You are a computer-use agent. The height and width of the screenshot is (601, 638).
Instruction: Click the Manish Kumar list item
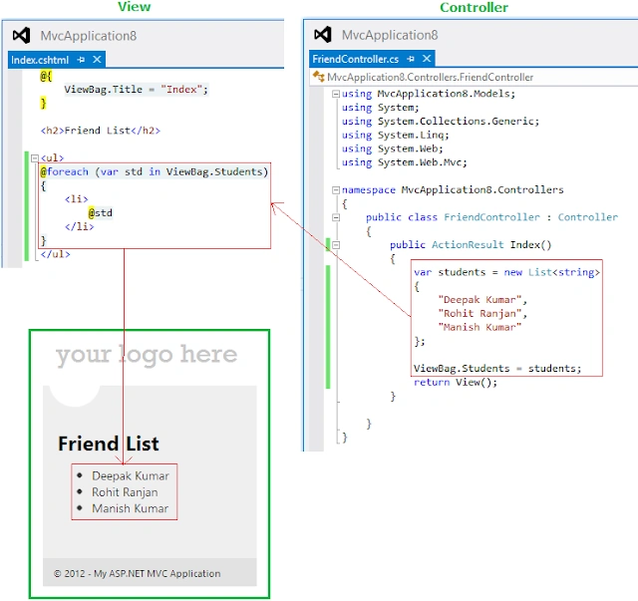(x=130, y=508)
